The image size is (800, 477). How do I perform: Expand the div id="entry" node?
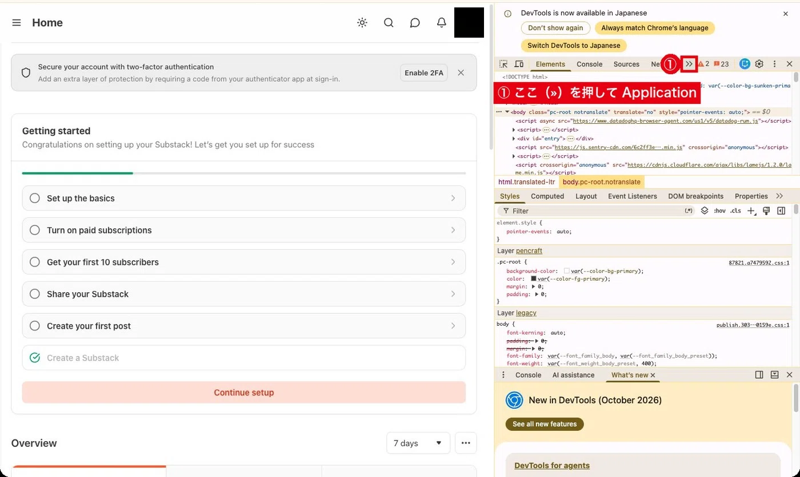514,139
